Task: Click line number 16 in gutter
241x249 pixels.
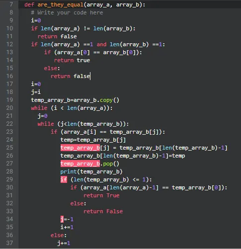Action: (x=9, y=76)
